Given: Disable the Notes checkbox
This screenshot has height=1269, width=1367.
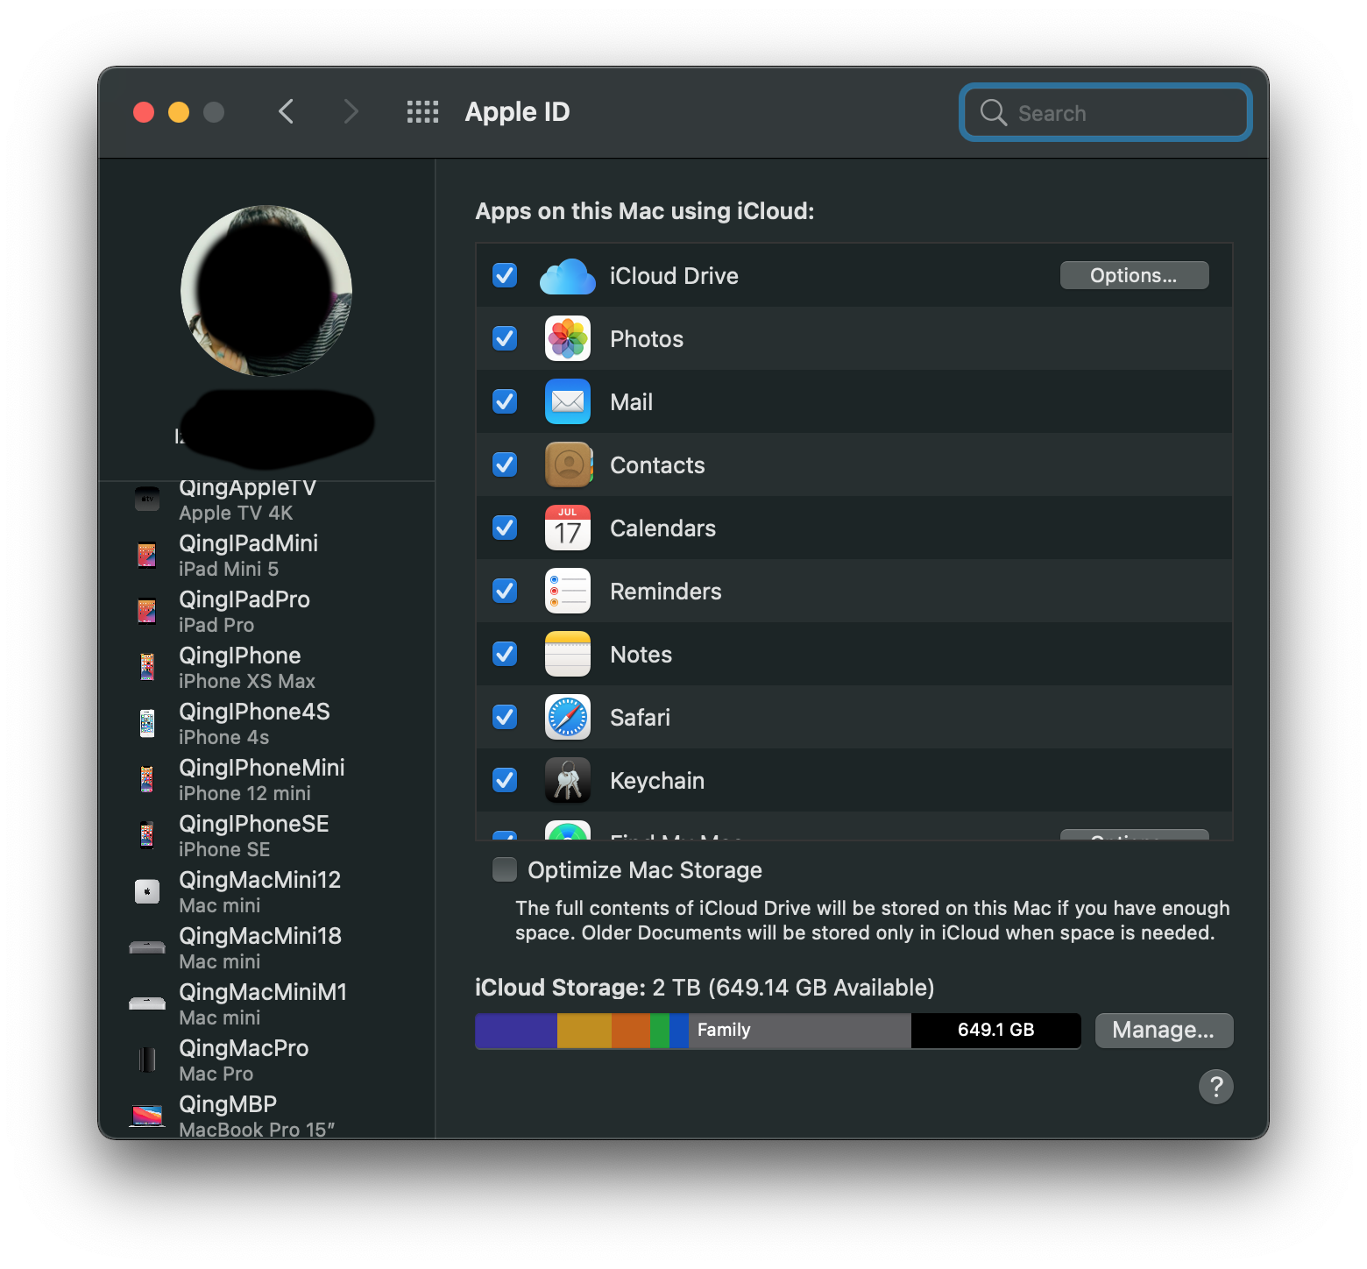Looking at the screenshot, I should pos(505,655).
